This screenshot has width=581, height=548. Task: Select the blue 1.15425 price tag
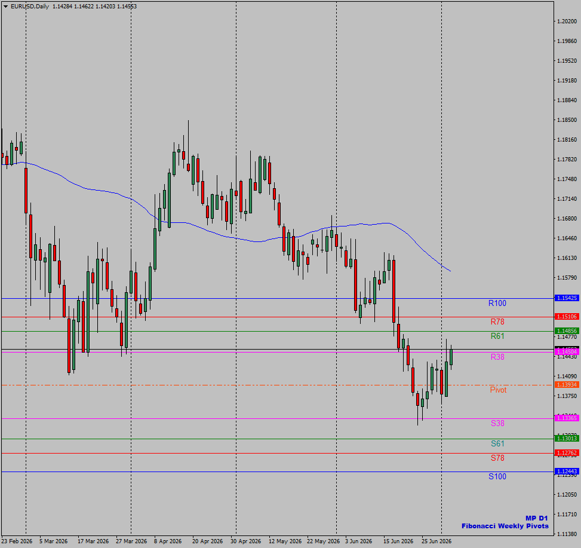tap(567, 298)
